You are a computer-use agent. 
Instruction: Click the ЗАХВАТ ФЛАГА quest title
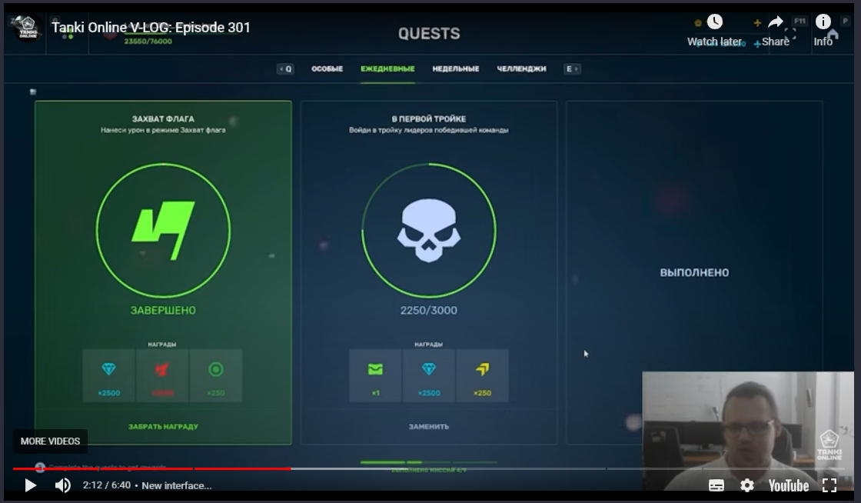pyautogui.click(x=163, y=118)
